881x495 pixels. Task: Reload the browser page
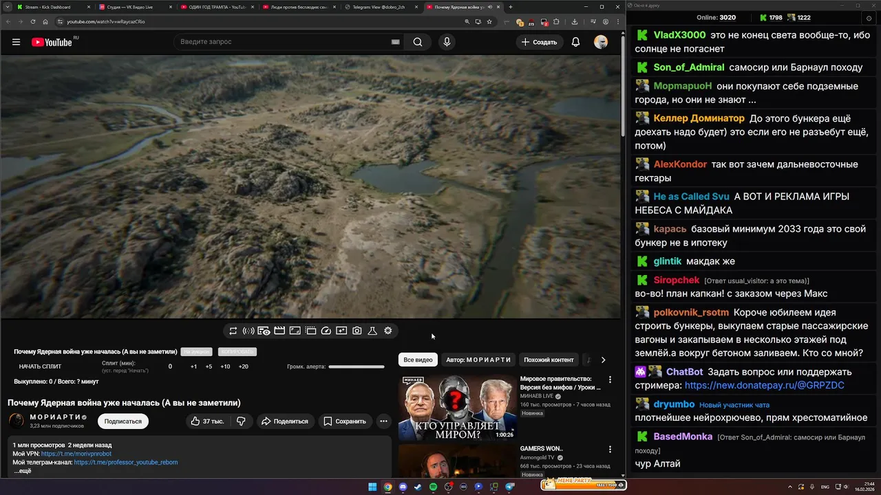point(32,21)
